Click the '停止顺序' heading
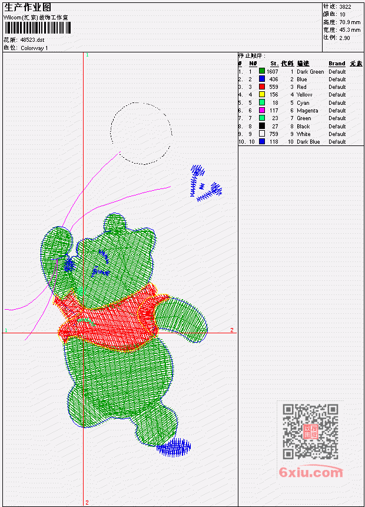 click(x=252, y=55)
